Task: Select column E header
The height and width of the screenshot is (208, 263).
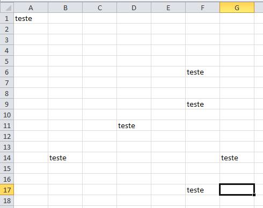Action: click(169, 8)
